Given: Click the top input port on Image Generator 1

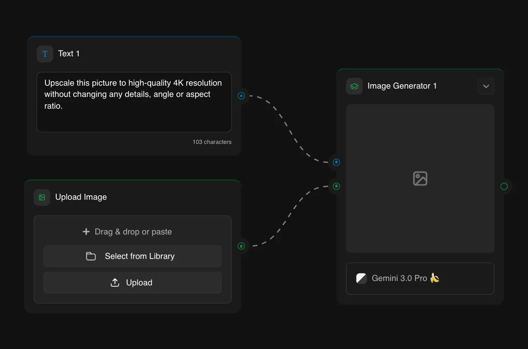Looking at the screenshot, I should 336,162.
